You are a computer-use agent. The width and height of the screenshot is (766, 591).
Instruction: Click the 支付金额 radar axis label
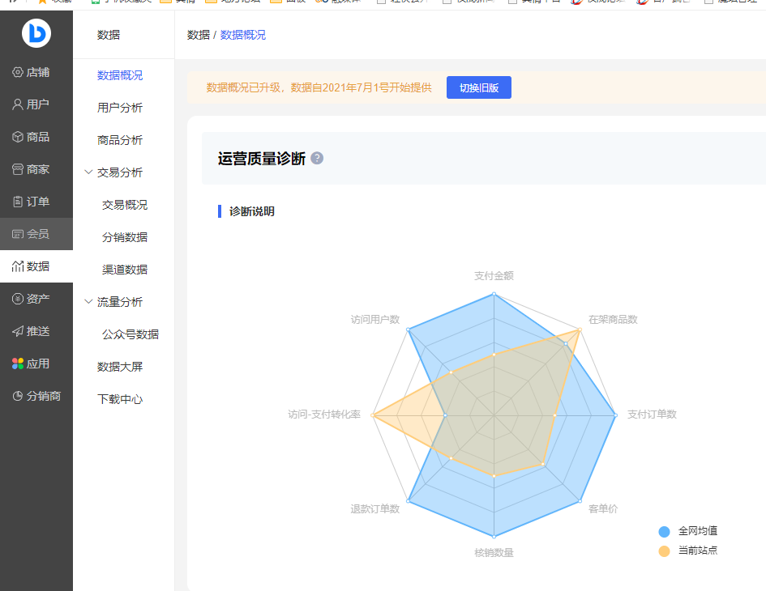pyautogui.click(x=494, y=276)
